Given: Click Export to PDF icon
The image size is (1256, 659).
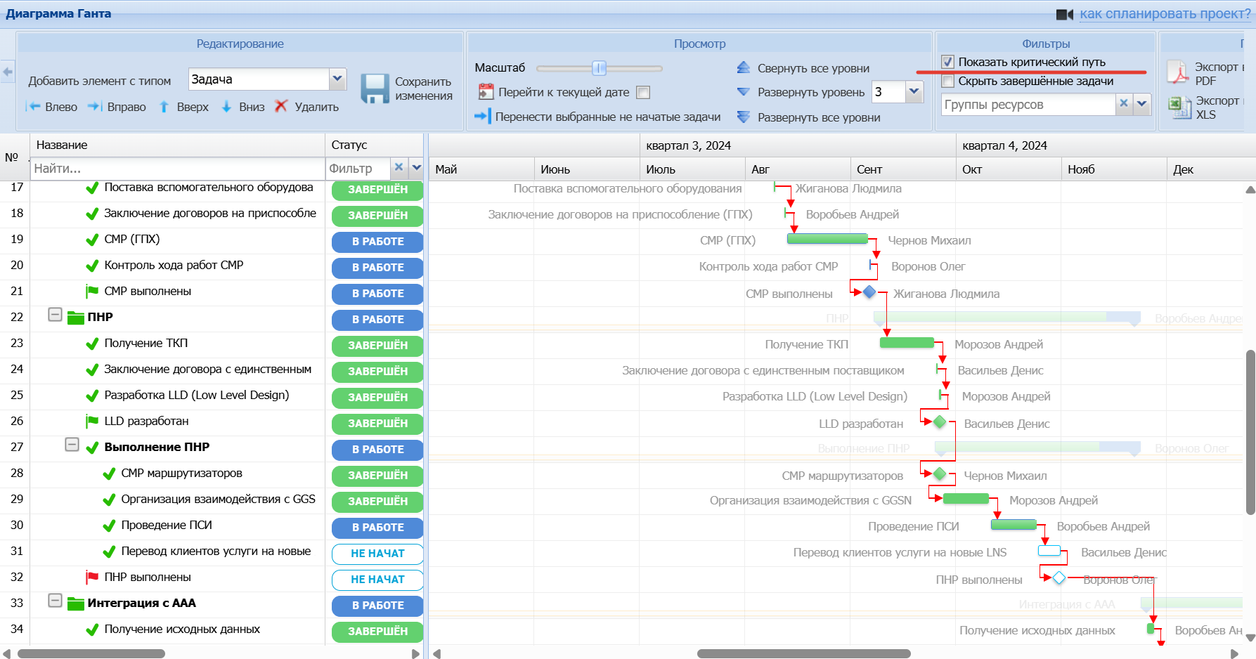Looking at the screenshot, I should pyautogui.click(x=1177, y=72).
